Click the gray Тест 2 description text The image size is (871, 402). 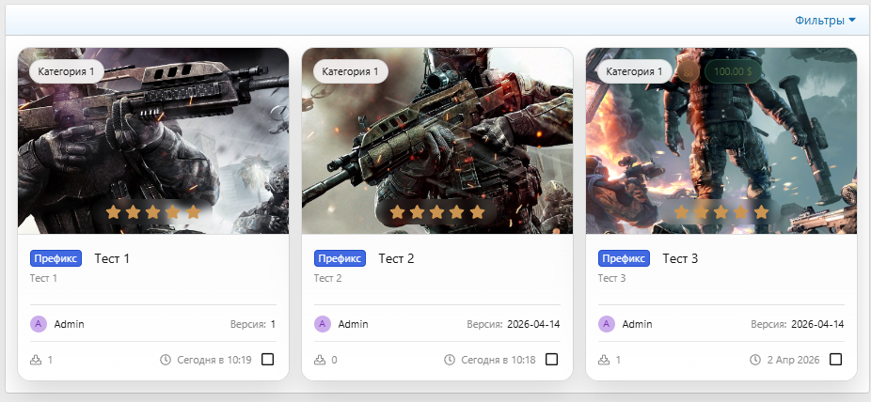pos(327,278)
